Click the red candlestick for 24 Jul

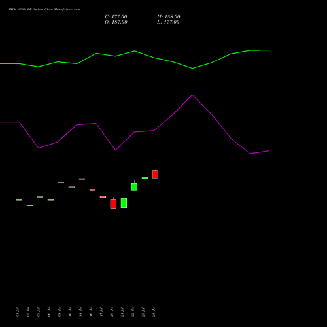(x=155, y=174)
